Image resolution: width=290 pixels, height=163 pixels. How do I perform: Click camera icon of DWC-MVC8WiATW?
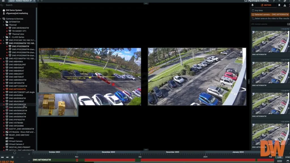coord(7,104)
